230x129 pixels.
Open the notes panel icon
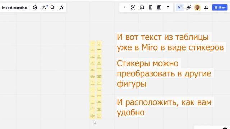(159, 8)
